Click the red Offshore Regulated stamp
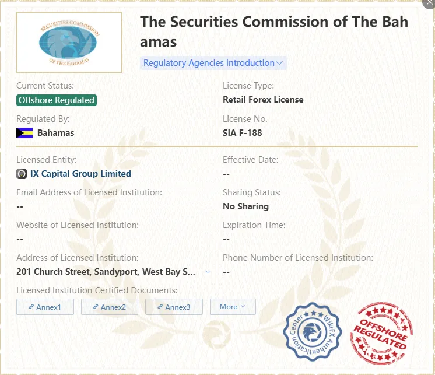 point(381,333)
